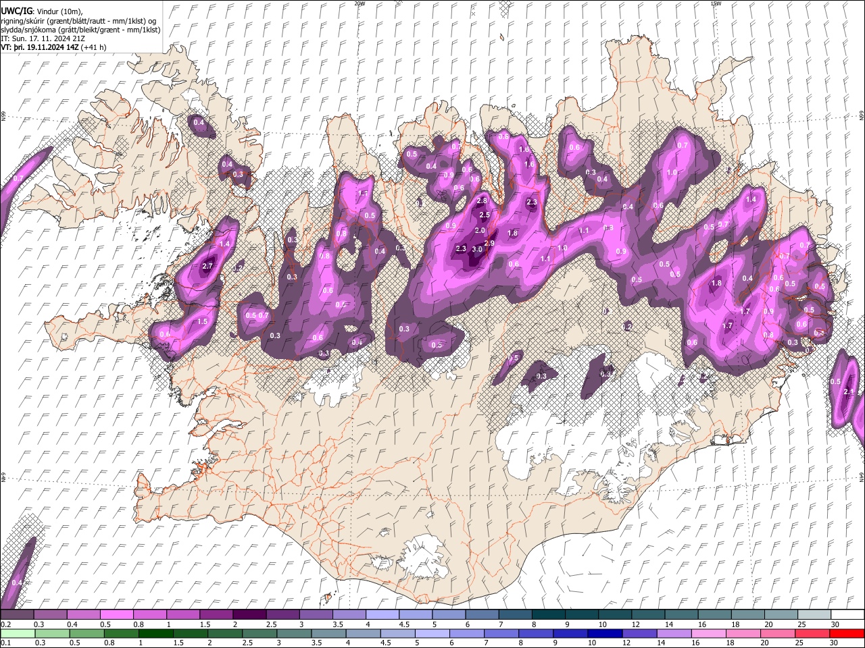Viewport: 865px width, 648px height.
Task: Choose the navy blue legend swatch at 10
Action: coord(605,633)
